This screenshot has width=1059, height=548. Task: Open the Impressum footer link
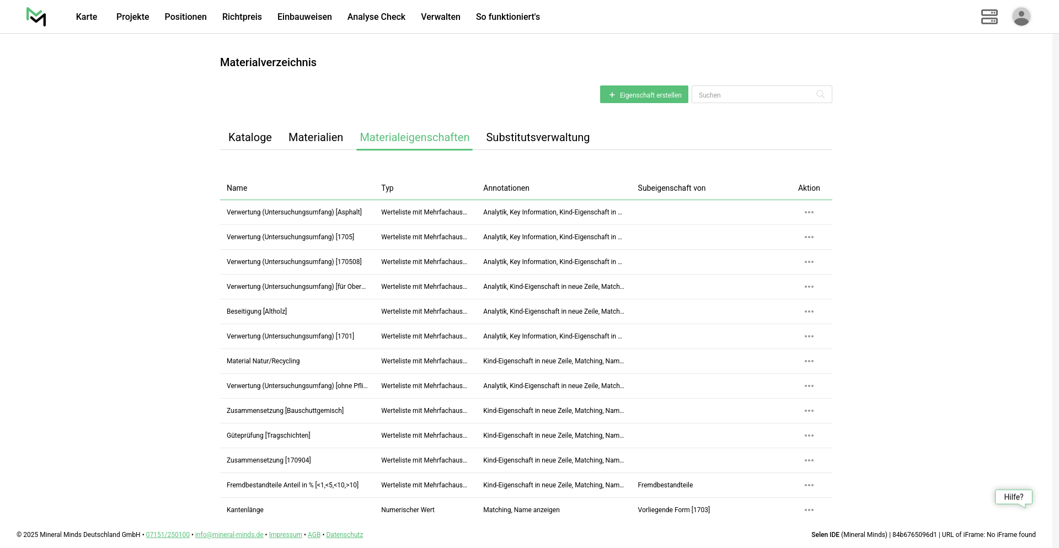tap(285, 535)
